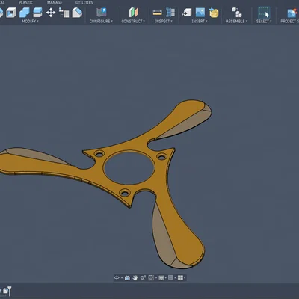The image size is (299, 299).
Task: Click the Interference icon in Inspect
Action: pos(170,13)
